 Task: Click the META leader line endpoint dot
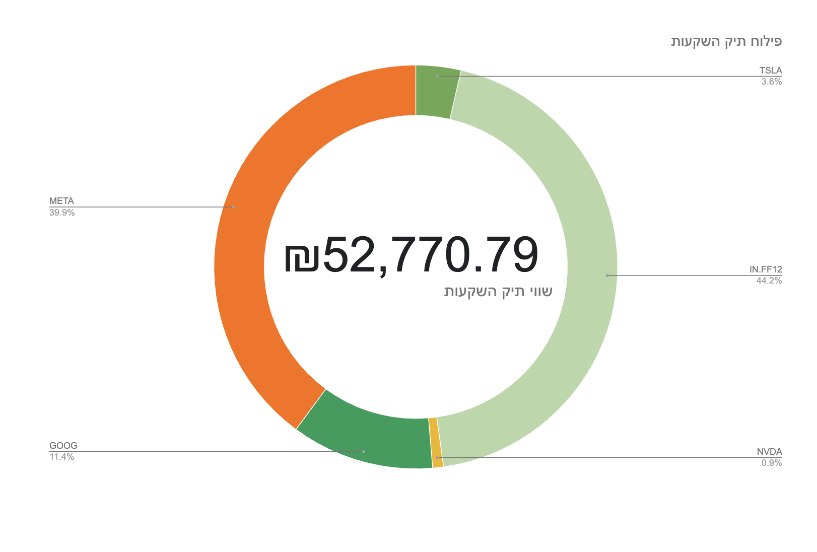[233, 207]
